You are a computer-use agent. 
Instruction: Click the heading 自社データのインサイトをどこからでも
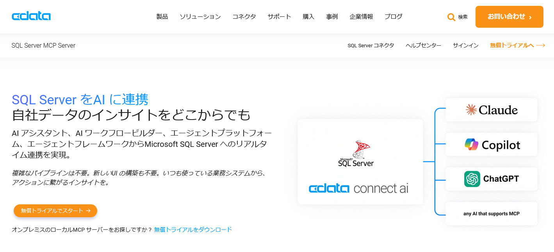point(131,115)
